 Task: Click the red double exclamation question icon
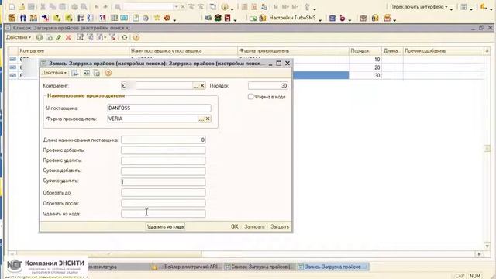pyautogui.click(x=102, y=18)
